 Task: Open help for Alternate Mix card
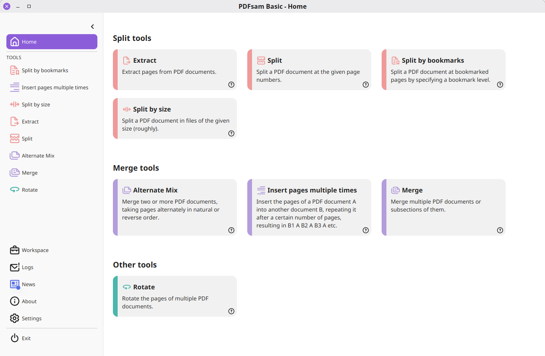click(231, 230)
